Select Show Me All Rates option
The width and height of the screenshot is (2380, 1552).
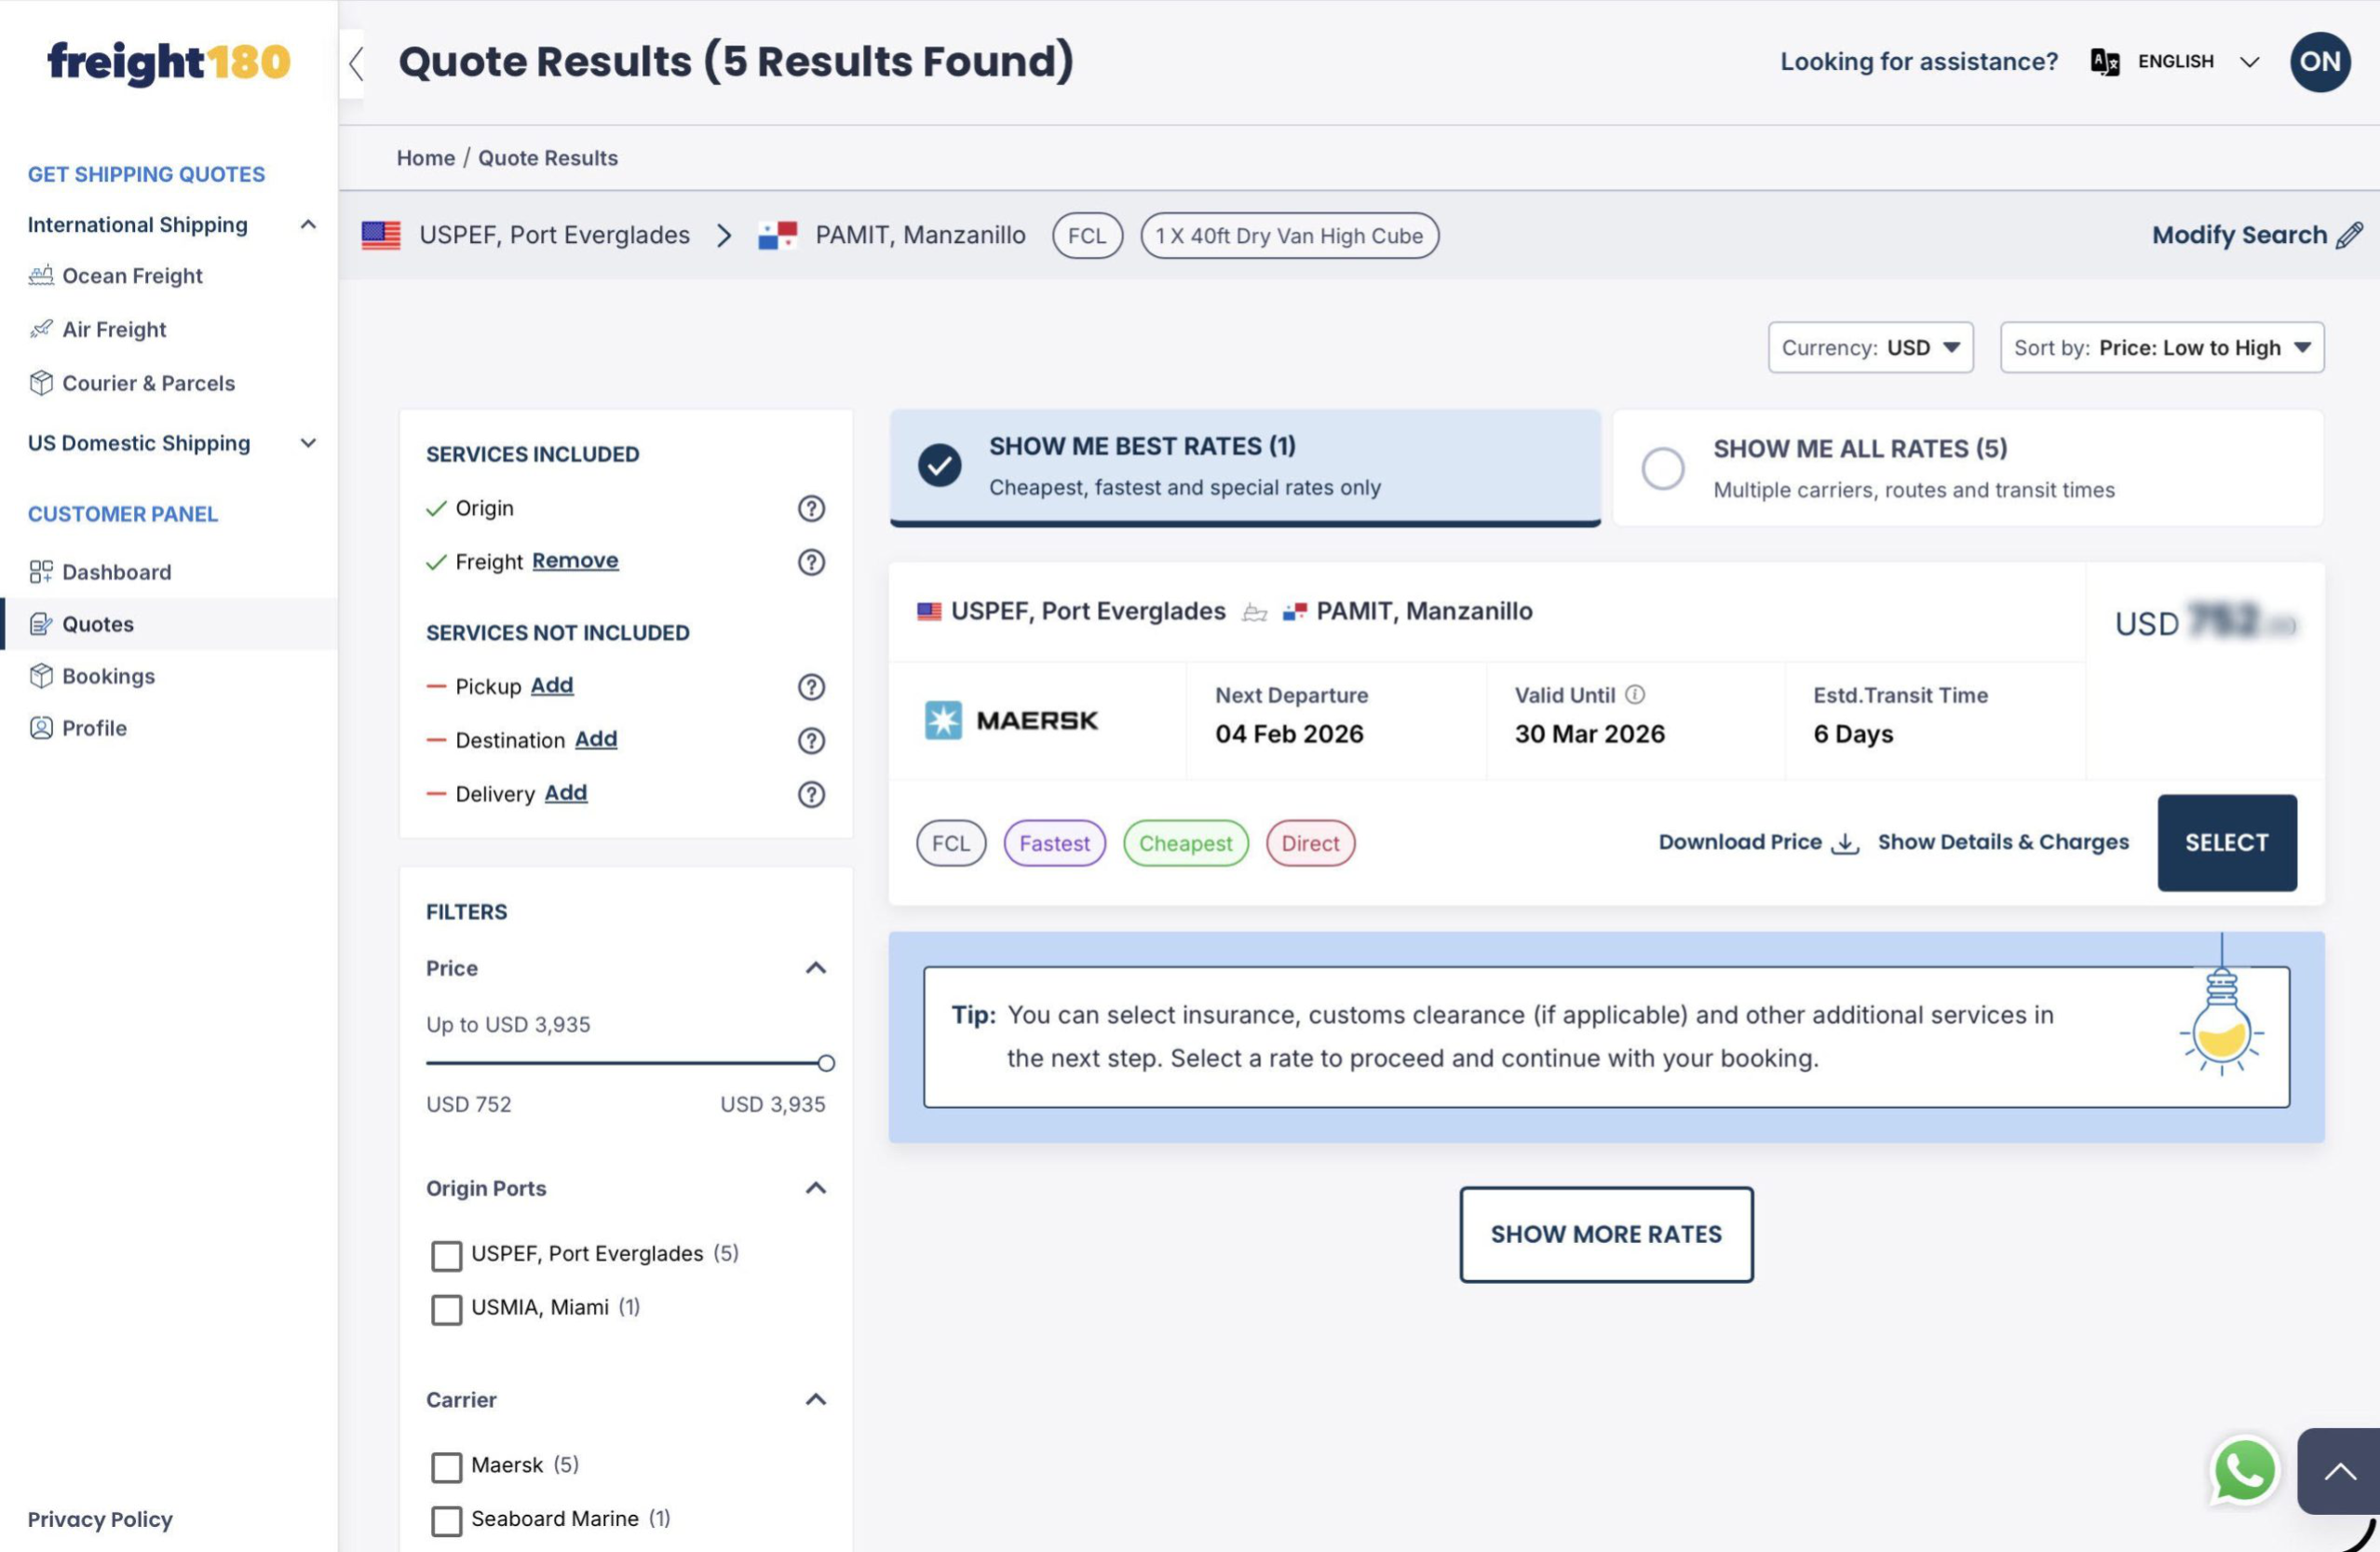pos(1968,468)
